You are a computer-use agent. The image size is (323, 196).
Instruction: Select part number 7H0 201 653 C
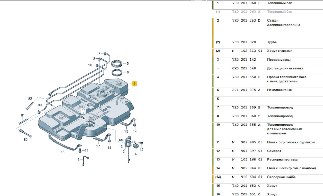pos(246,186)
